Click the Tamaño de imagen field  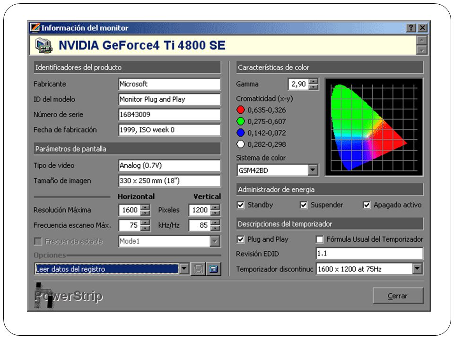pos(169,181)
